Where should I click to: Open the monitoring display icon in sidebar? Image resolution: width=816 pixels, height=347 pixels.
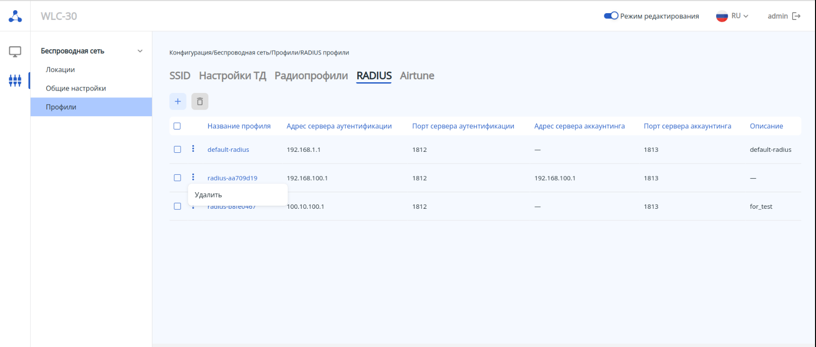[15, 51]
